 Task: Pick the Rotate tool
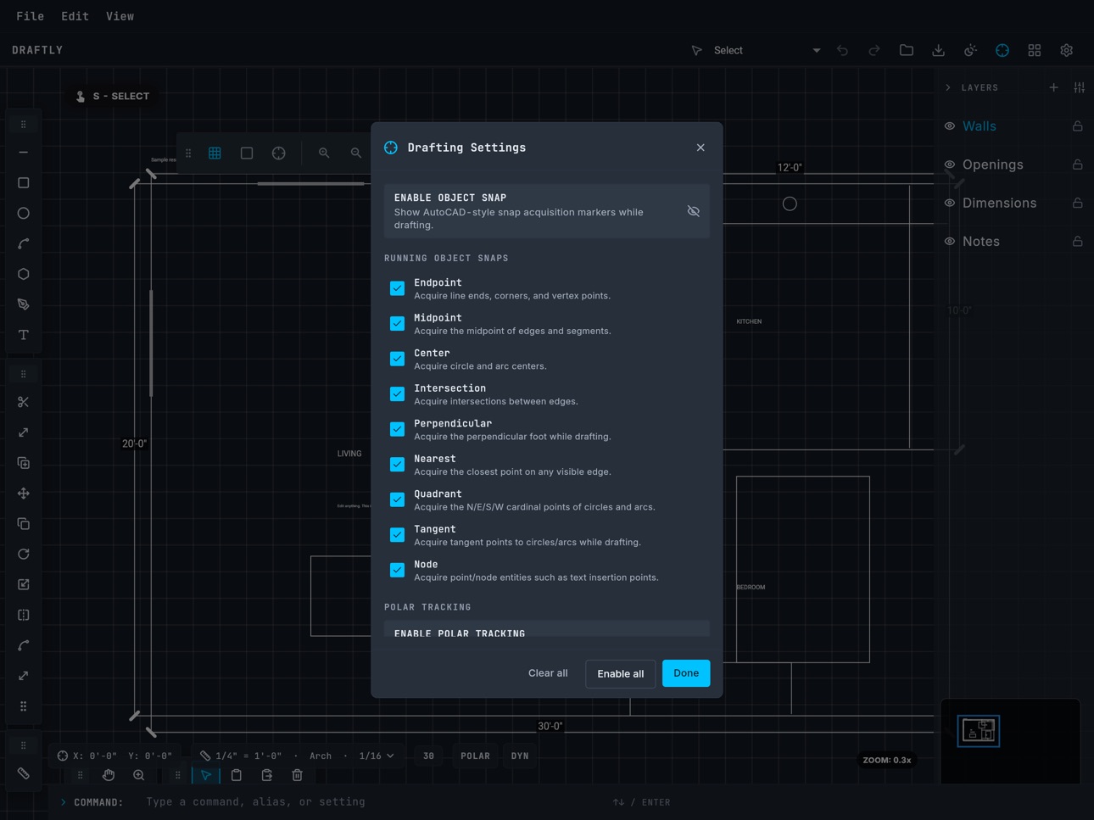pos(24,555)
